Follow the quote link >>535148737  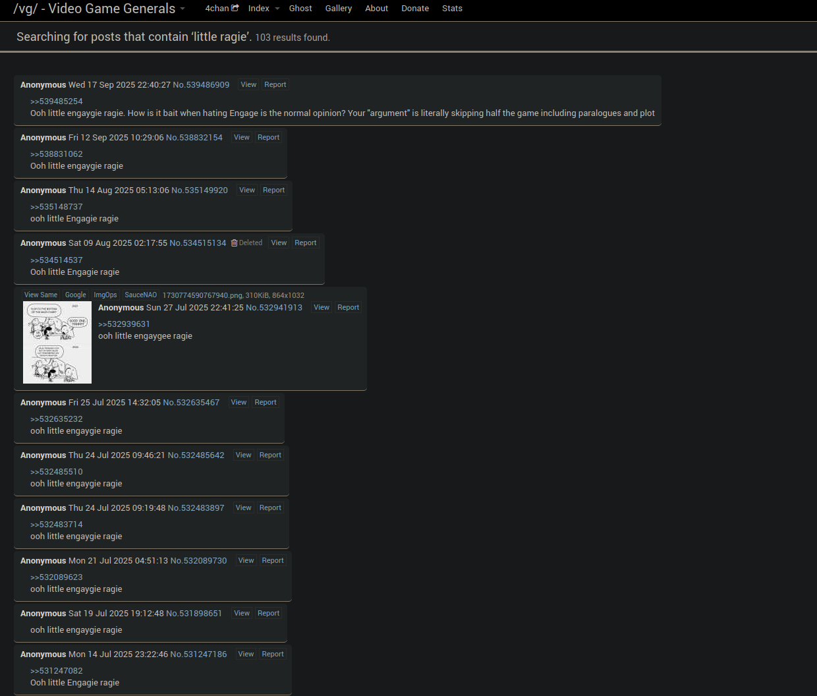57,207
